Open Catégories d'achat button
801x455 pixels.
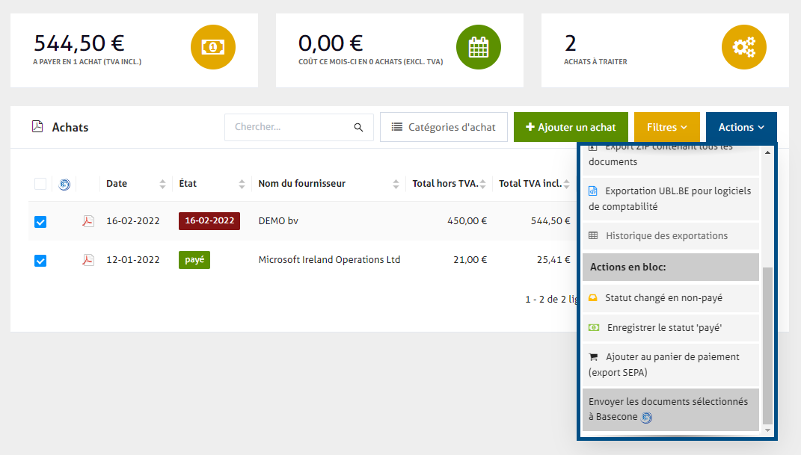point(444,127)
